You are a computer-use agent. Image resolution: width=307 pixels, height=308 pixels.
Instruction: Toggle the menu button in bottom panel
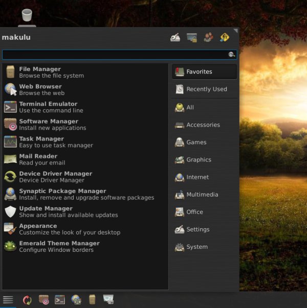pyautogui.click(x=8, y=300)
